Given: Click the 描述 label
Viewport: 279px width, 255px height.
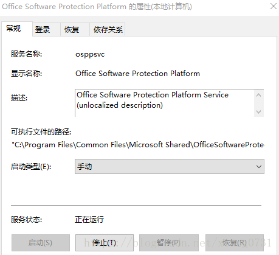Looking at the screenshot, I should click(x=19, y=98).
